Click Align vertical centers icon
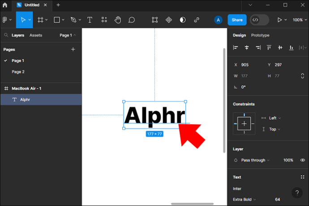Image resolution: width=309 pixels, height=206 pixels. [x=280, y=47]
